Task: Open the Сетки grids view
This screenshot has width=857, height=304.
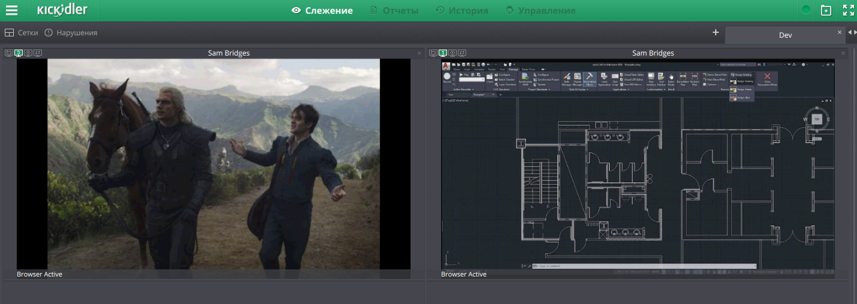Action: tap(22, 33)
